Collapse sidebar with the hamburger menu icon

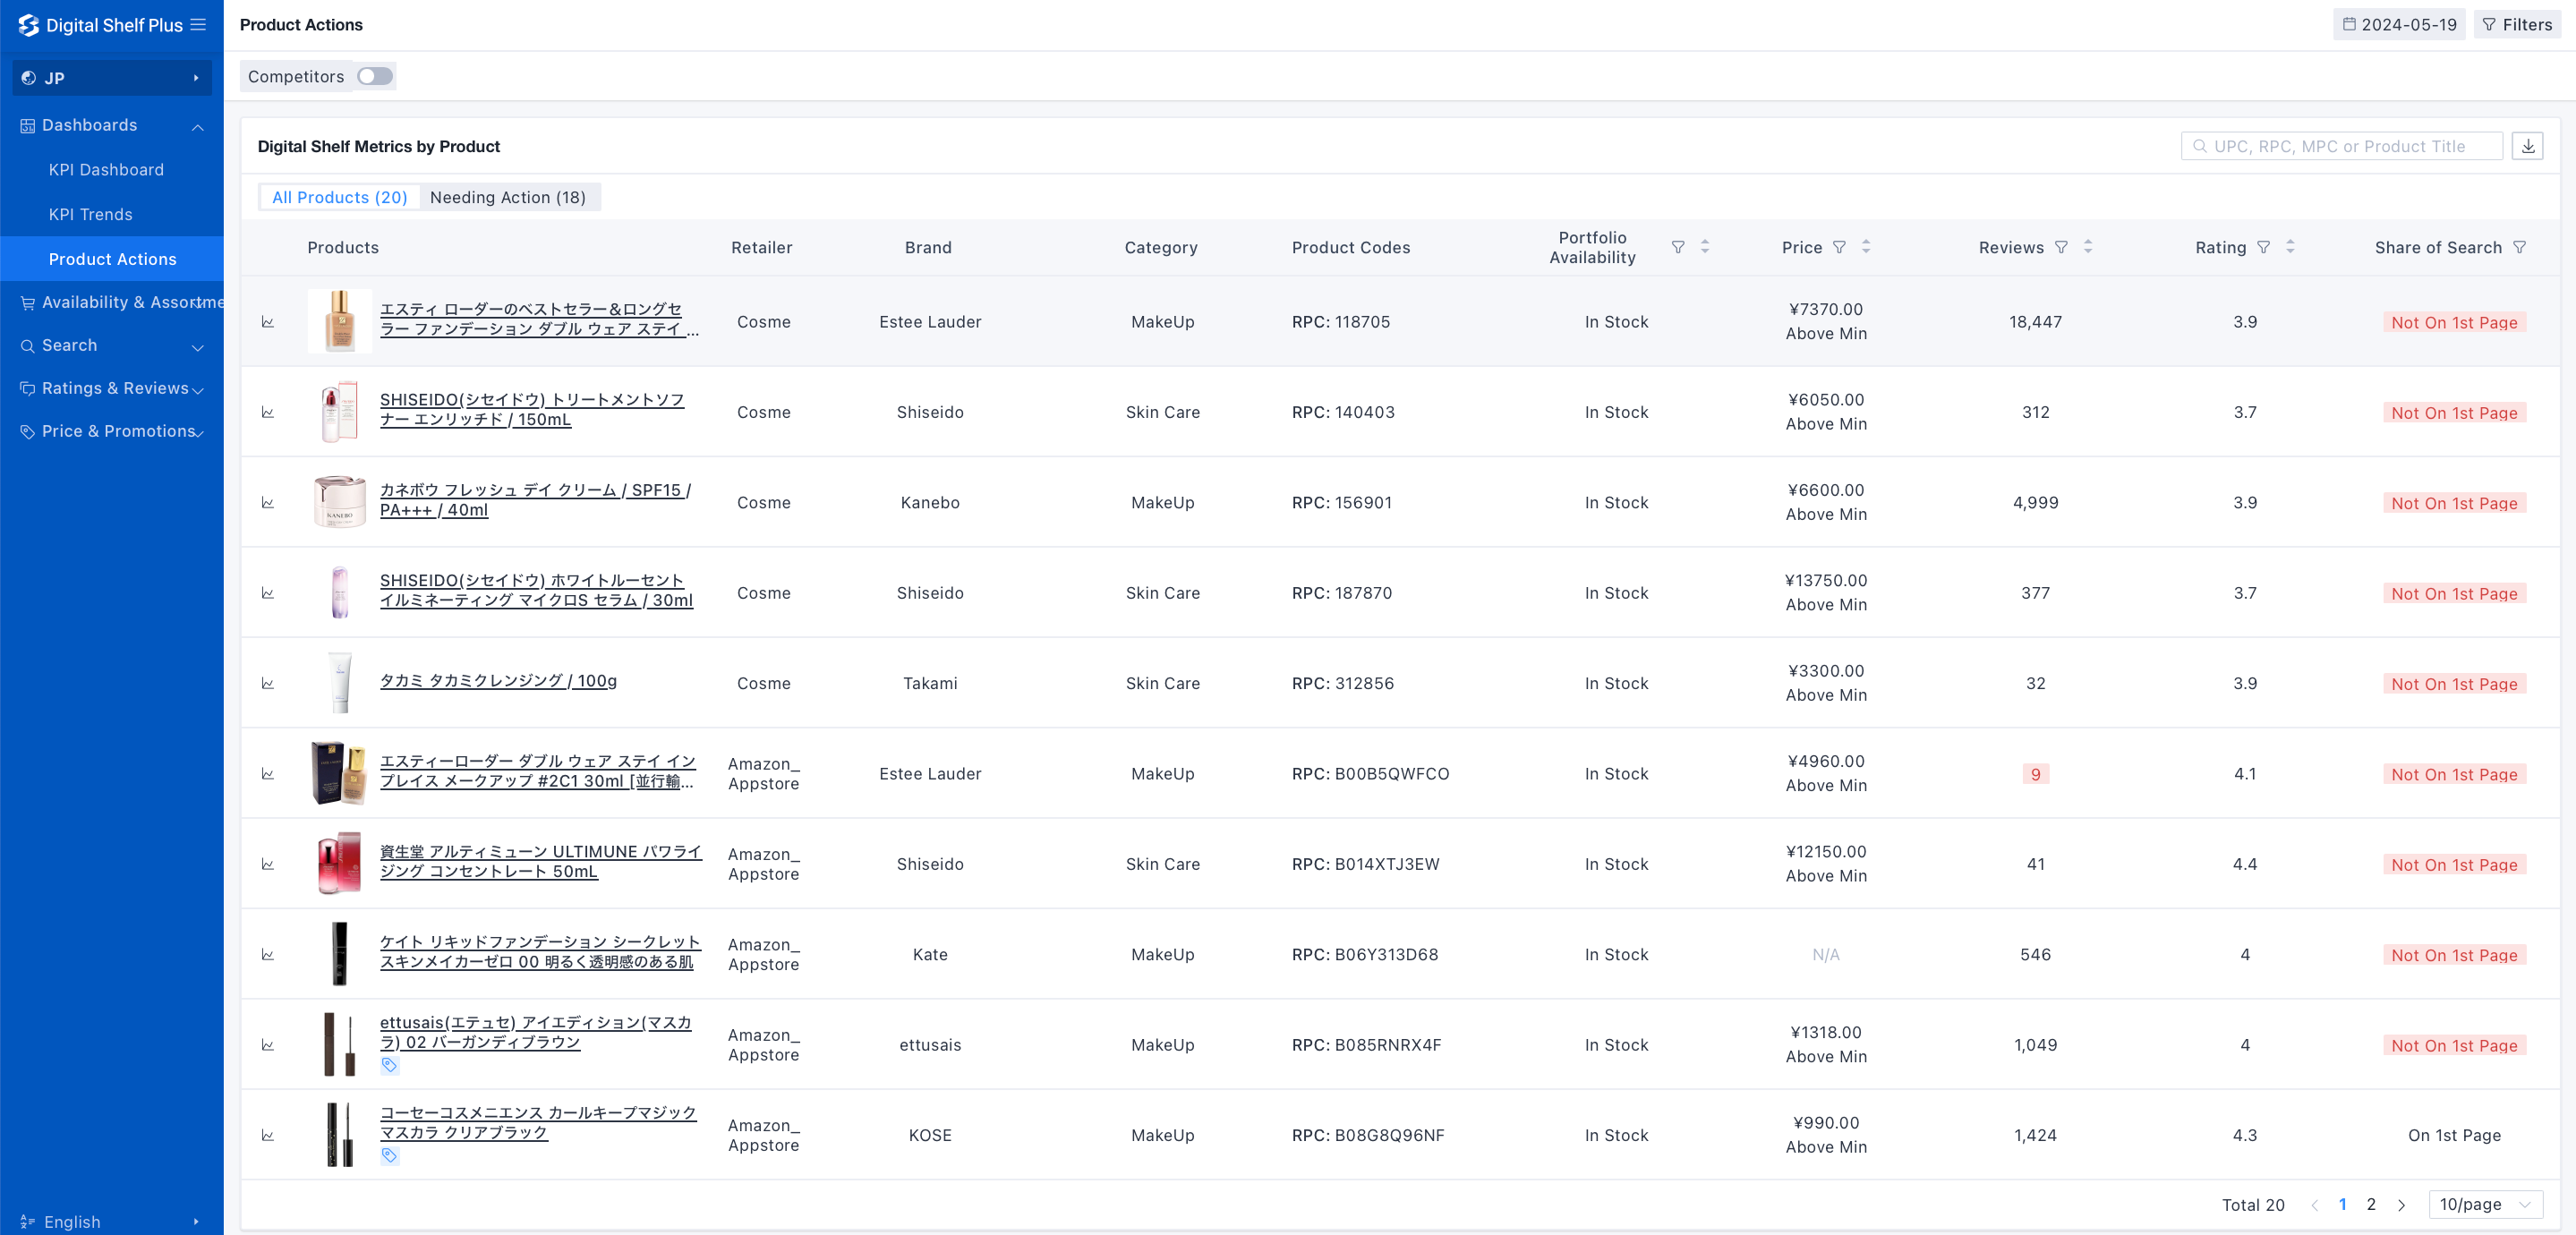pos(198,24)
